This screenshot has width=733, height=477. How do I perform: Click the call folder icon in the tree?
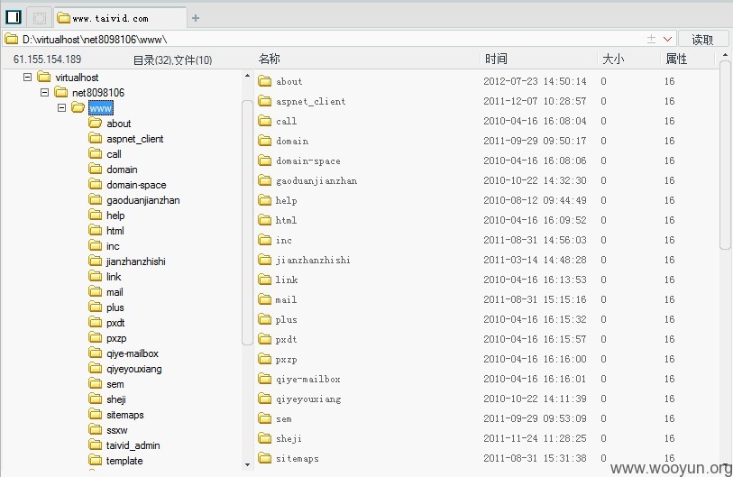pyautogui.click(x=96, y=153)
